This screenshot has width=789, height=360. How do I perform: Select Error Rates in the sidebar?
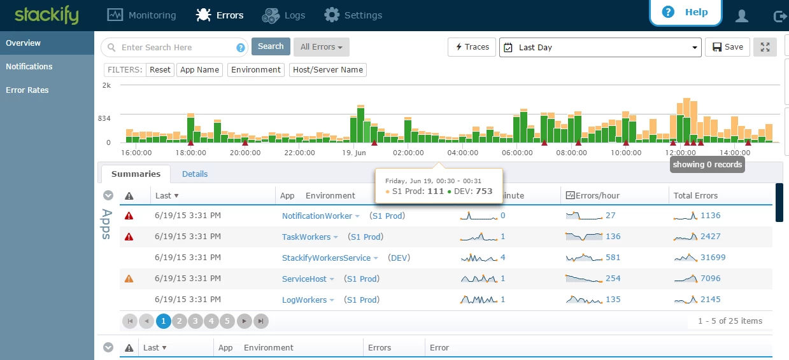pyautogui.click(x=47, y=90)
